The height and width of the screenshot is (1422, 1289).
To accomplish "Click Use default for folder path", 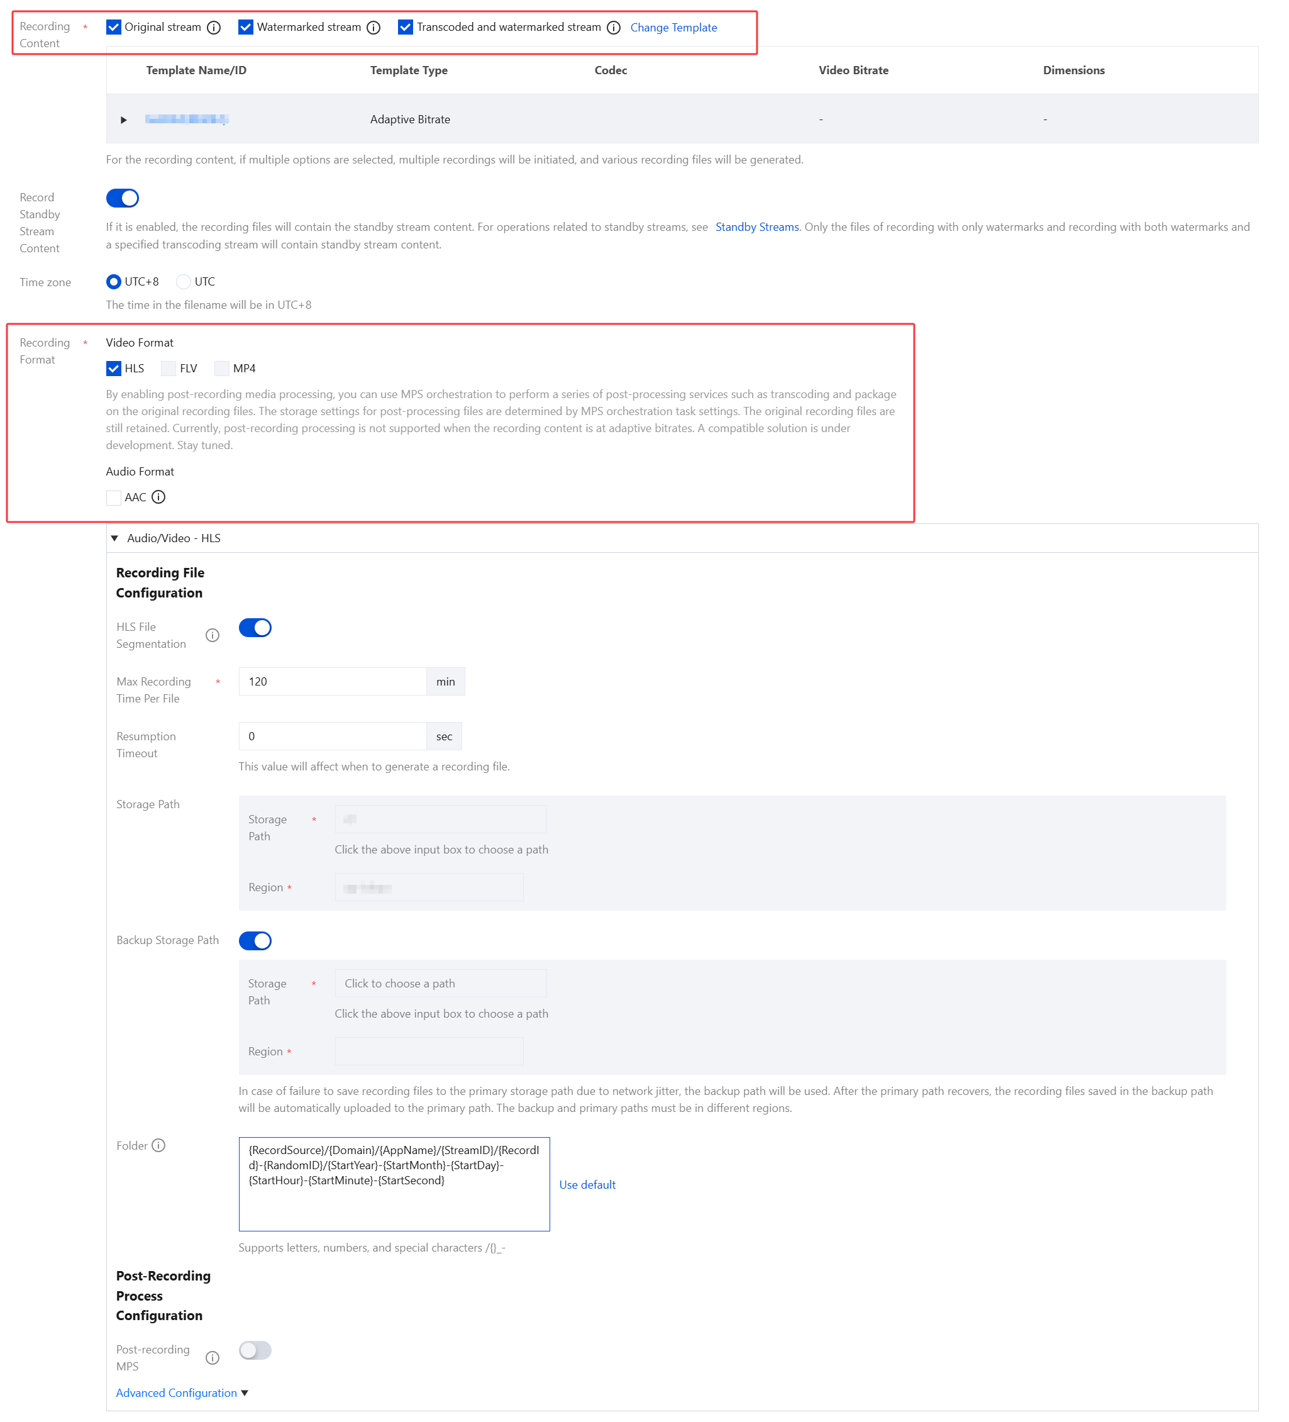I will click(587, 1185).
